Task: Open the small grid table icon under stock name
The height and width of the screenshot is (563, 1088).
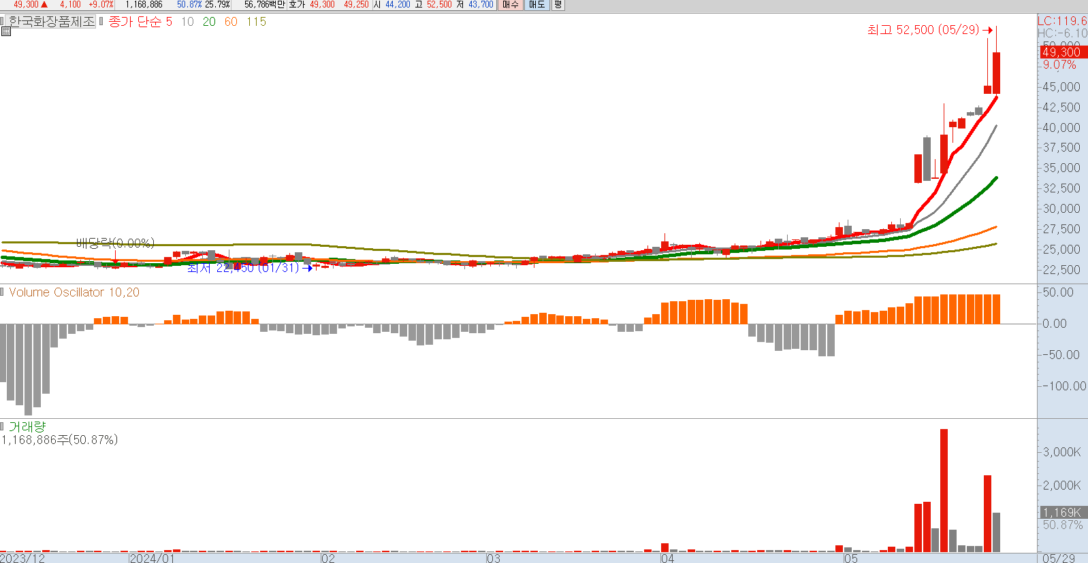Action: (x=6, y=31)
